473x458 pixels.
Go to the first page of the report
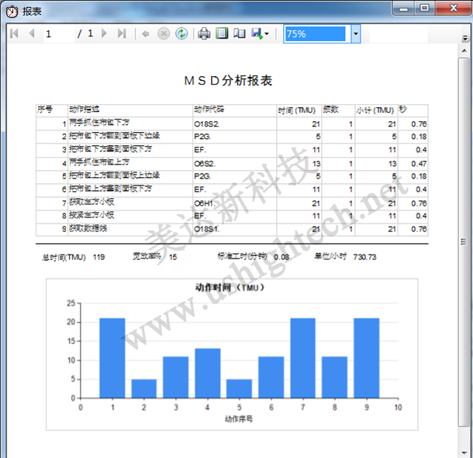(14, 34)
